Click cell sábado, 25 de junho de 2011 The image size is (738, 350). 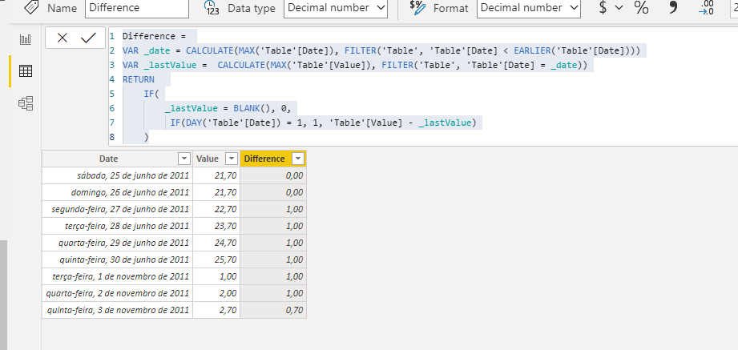[117, 175]
